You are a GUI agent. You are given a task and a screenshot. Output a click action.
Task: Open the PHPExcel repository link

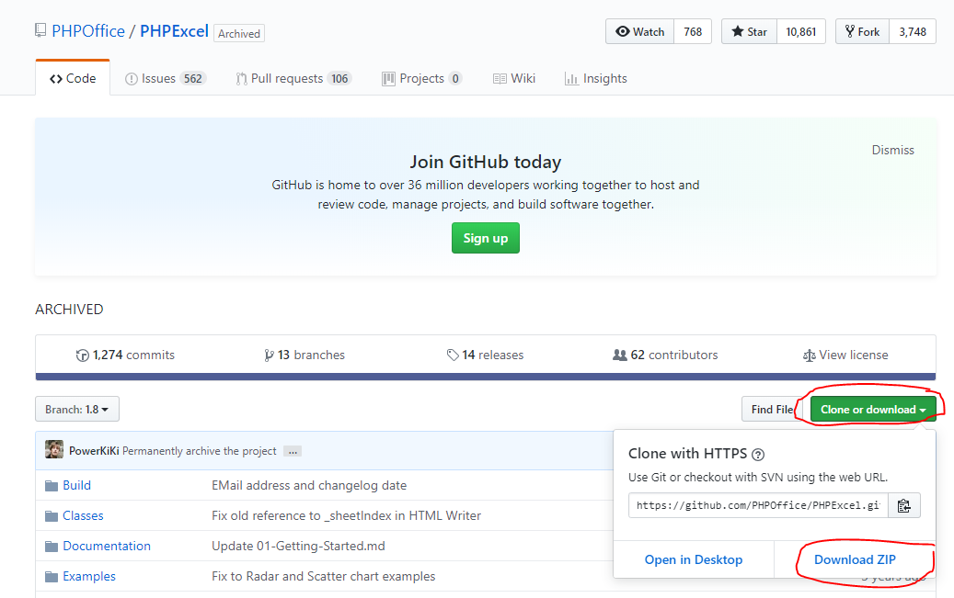174,31
